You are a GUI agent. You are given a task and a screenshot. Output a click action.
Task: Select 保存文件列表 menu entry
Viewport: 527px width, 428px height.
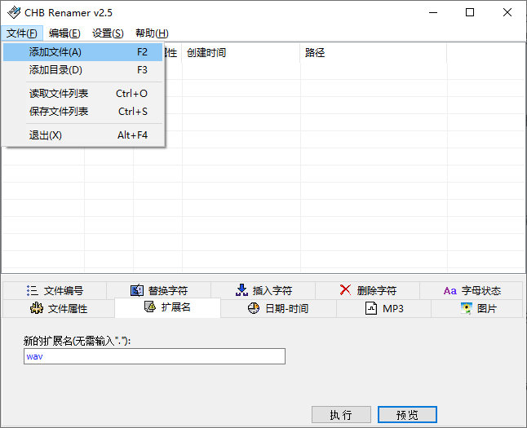83,111
